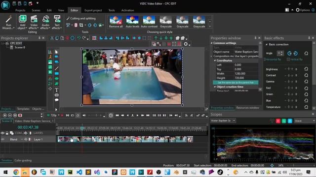
Task: Click the clock timing icon
Action: coord(111,116)
